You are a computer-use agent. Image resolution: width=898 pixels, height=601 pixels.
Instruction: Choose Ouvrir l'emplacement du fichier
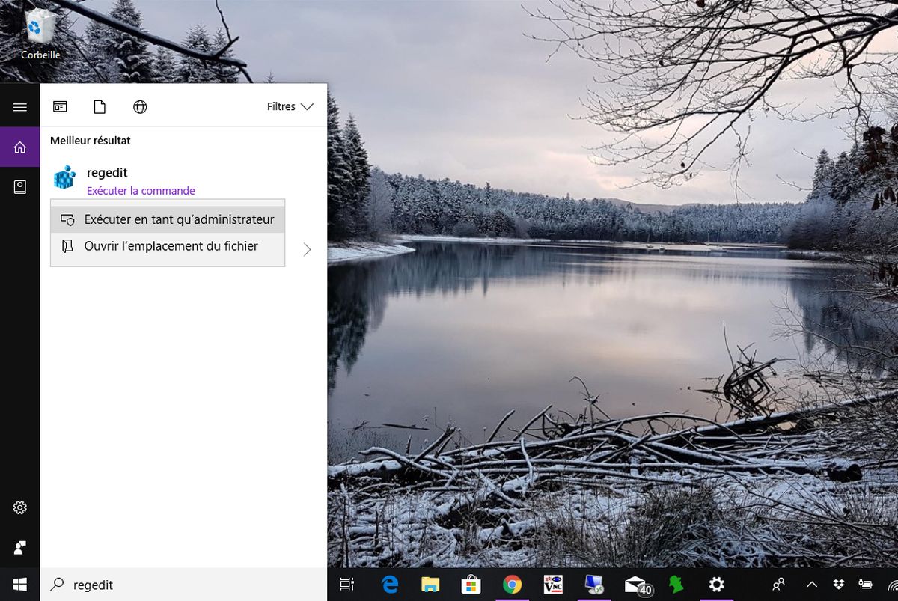(x=168, y=246)
